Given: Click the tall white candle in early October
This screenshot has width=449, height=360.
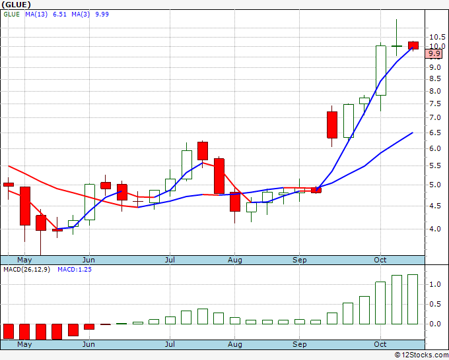Looking at the screenshot, I should 380,70.
